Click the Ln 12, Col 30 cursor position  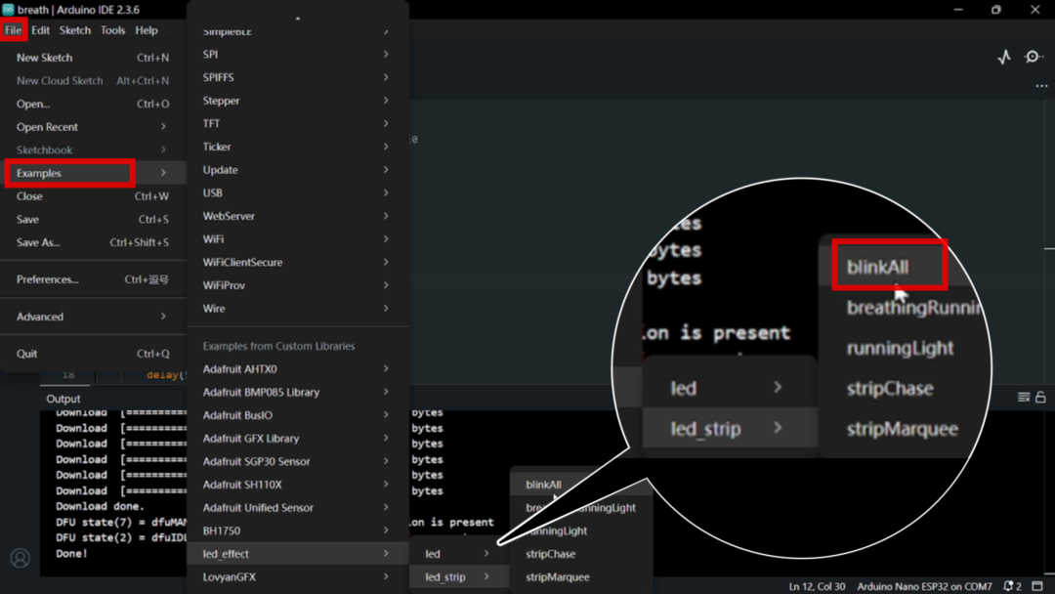[816, 586]
